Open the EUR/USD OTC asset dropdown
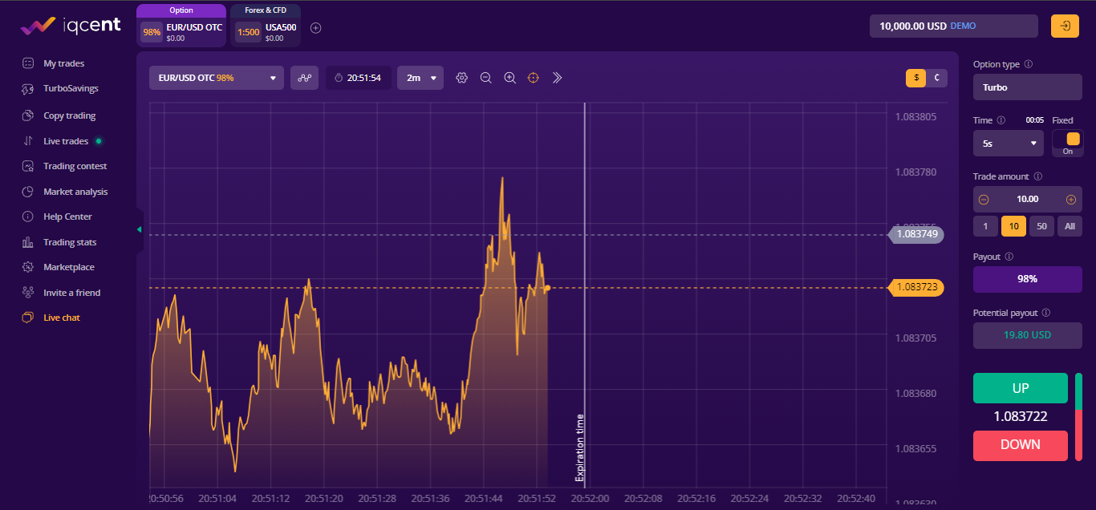 tap(217, 78)
